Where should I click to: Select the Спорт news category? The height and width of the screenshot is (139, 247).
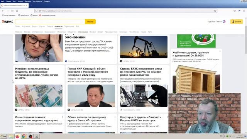click(x=100, y=32)
